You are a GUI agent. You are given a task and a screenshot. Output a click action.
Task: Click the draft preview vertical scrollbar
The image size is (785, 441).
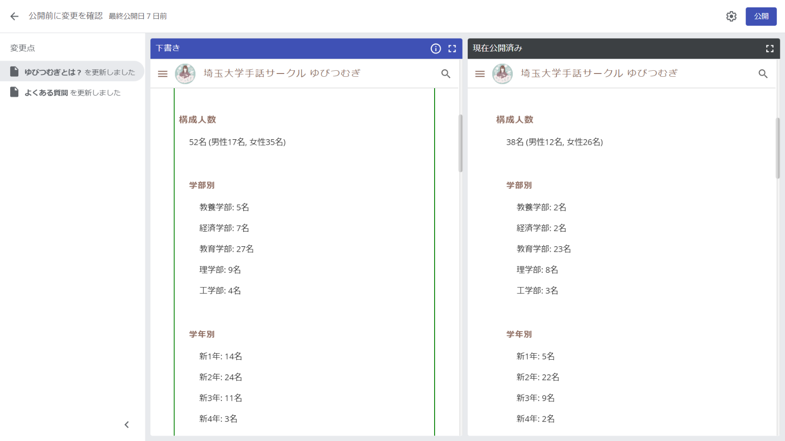point(460,143)
